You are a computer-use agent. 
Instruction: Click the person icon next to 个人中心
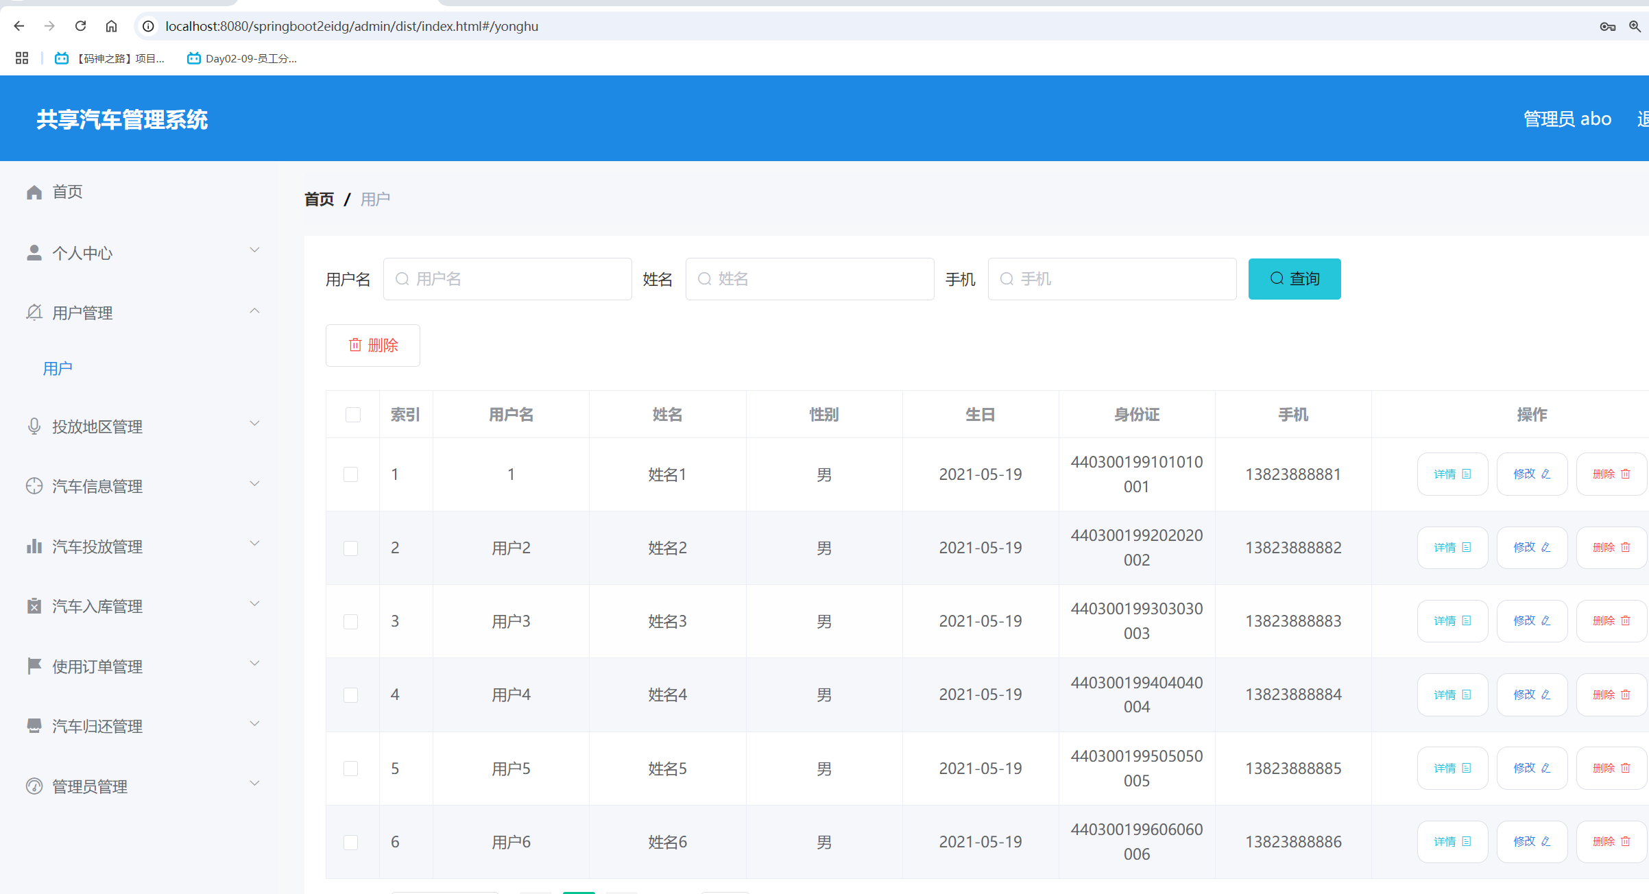tap(34, 252)
